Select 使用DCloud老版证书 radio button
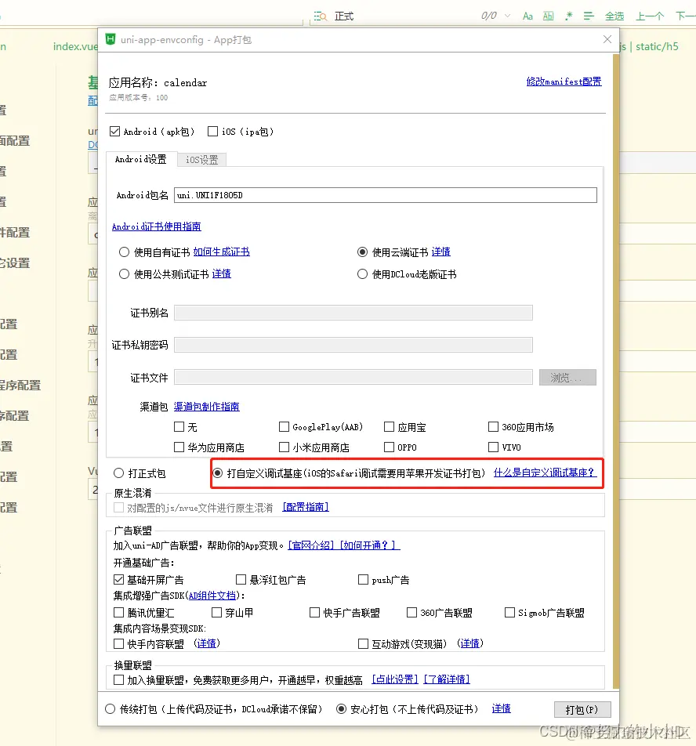Screen dimensions: 696x746 point(363,274)
